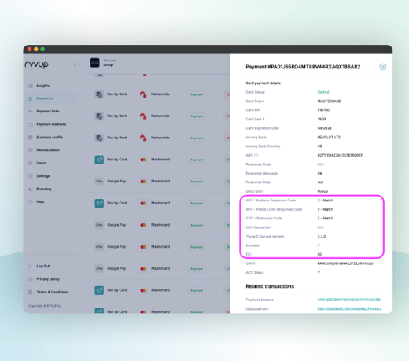
Task: Click the Branding paint icon
Action: pos(31,189)
